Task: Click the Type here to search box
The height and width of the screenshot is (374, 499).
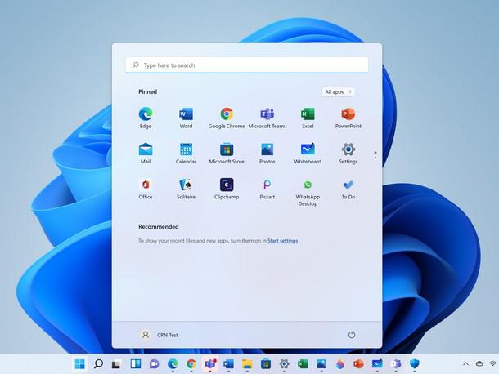Action: (247, 65)
